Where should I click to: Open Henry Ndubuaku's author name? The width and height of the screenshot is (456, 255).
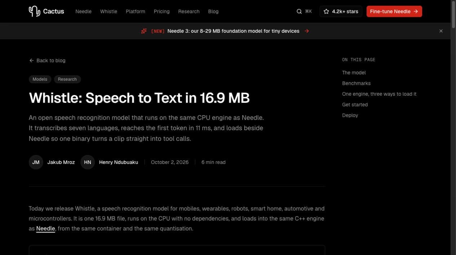click(119, 162)
